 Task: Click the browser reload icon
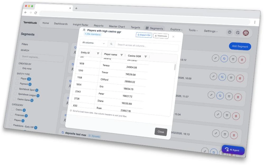[36, 13]
